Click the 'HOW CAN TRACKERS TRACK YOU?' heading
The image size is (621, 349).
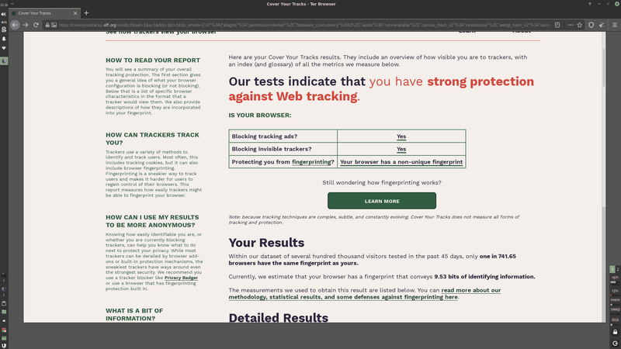[152, 139]
